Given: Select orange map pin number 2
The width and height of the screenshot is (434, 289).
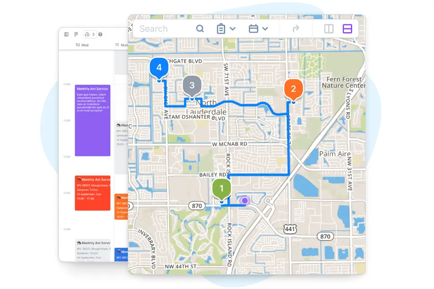Looking at the screenshot, I should 293,90.
